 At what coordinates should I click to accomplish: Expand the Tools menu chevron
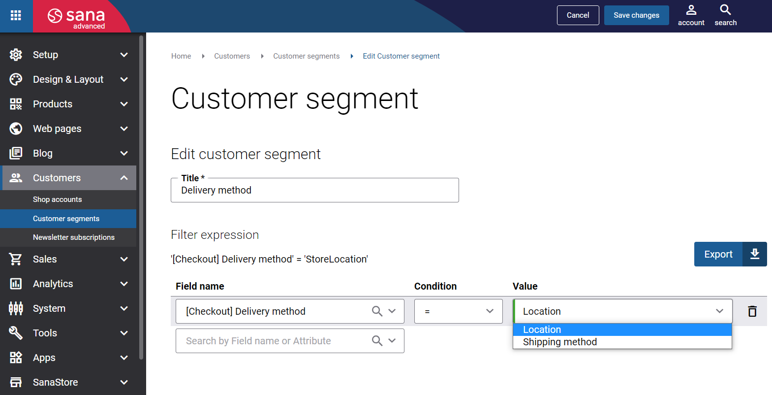124,333
